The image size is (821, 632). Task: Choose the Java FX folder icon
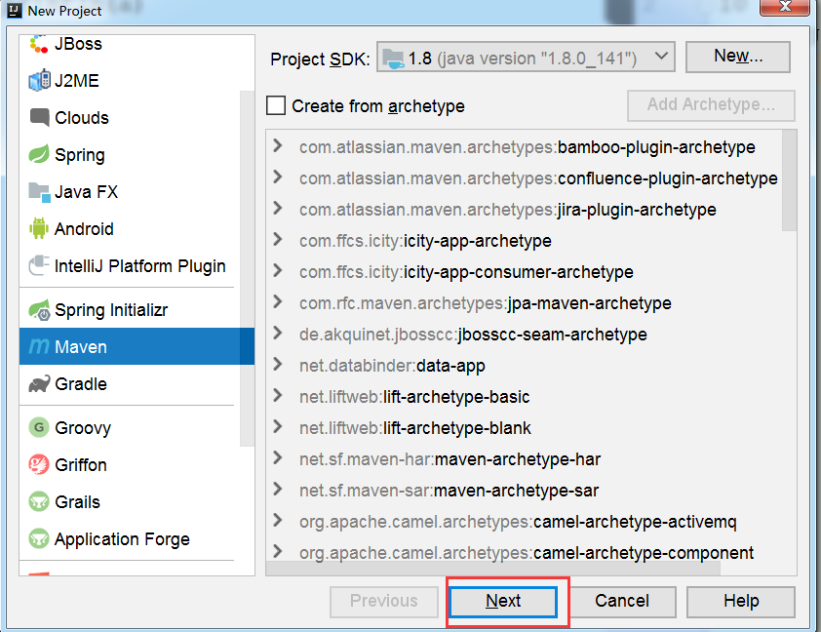(x=39, y=192)
